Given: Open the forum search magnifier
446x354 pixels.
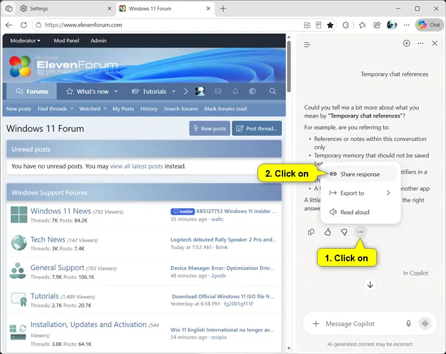Looking at the screenshot, I should click(x=272, y=92).
